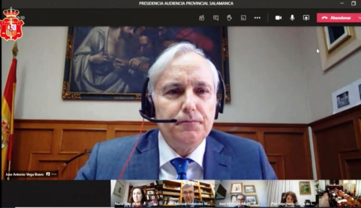Raise your hand in the meeting
Viewport: 361px width, 208px height.
(x=229, y=18)
